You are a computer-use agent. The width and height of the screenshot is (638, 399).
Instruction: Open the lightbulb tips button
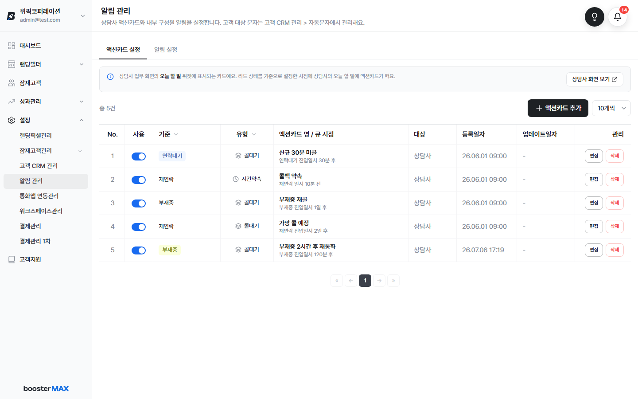tap(594, 17)
